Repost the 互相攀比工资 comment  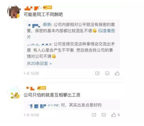pos(94,115)
